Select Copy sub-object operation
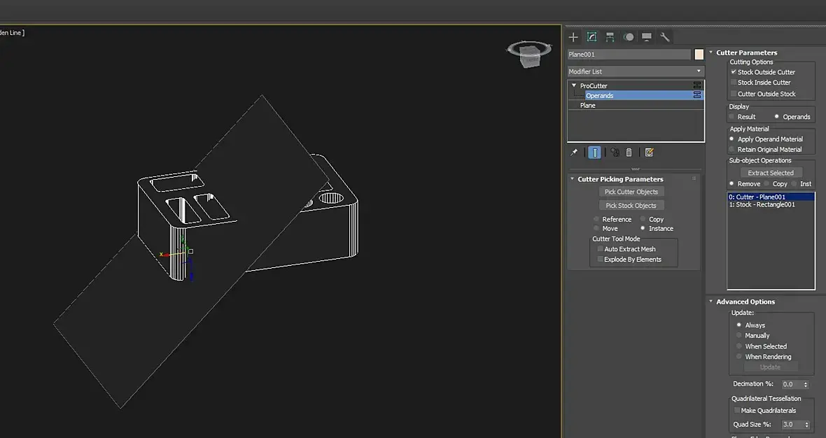The height and width of the screenshot is (438, 826). tap(767, 184)
